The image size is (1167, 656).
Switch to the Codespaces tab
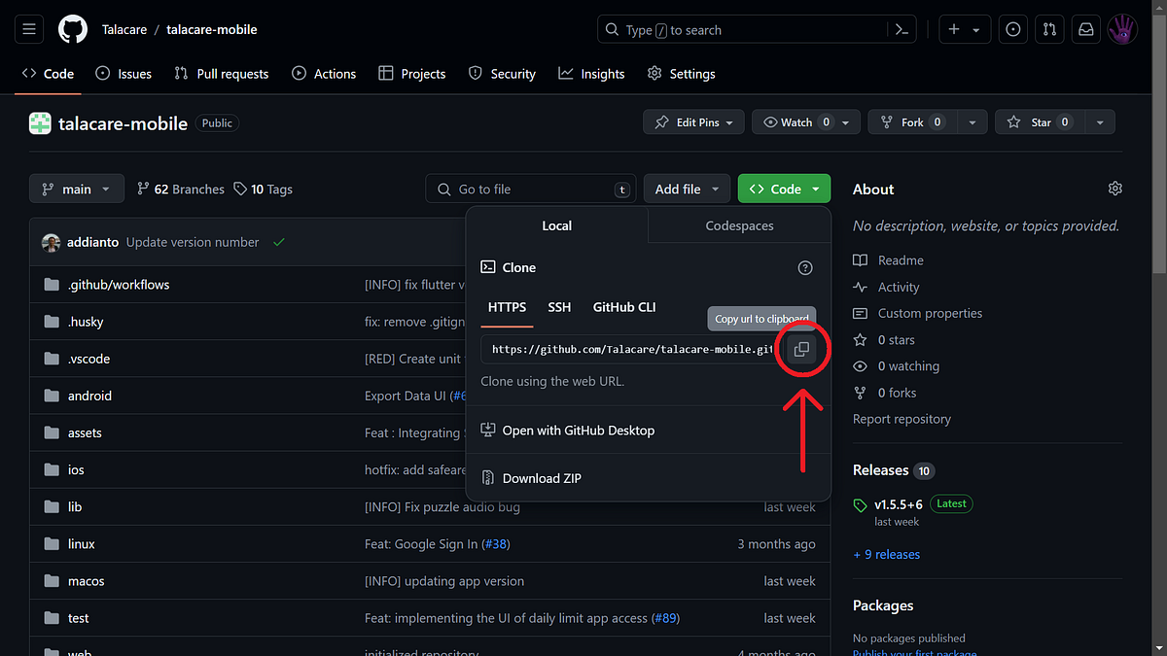click(x=739, y=225)
